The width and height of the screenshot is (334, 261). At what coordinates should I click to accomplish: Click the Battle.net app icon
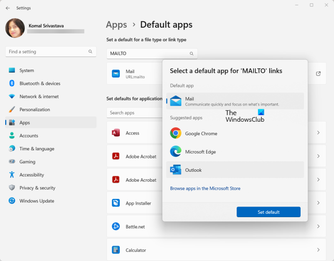point(115,227)
